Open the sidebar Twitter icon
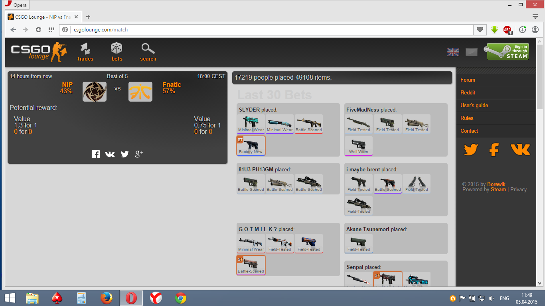Image resolution: width=545 pixels, height=306 pixels. pos(471,150)
